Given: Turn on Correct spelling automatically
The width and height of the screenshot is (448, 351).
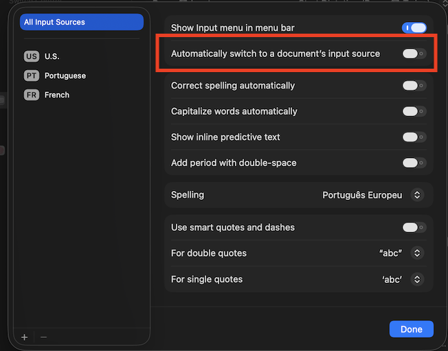Looking at the screenshot, I should tap(414, 86).
